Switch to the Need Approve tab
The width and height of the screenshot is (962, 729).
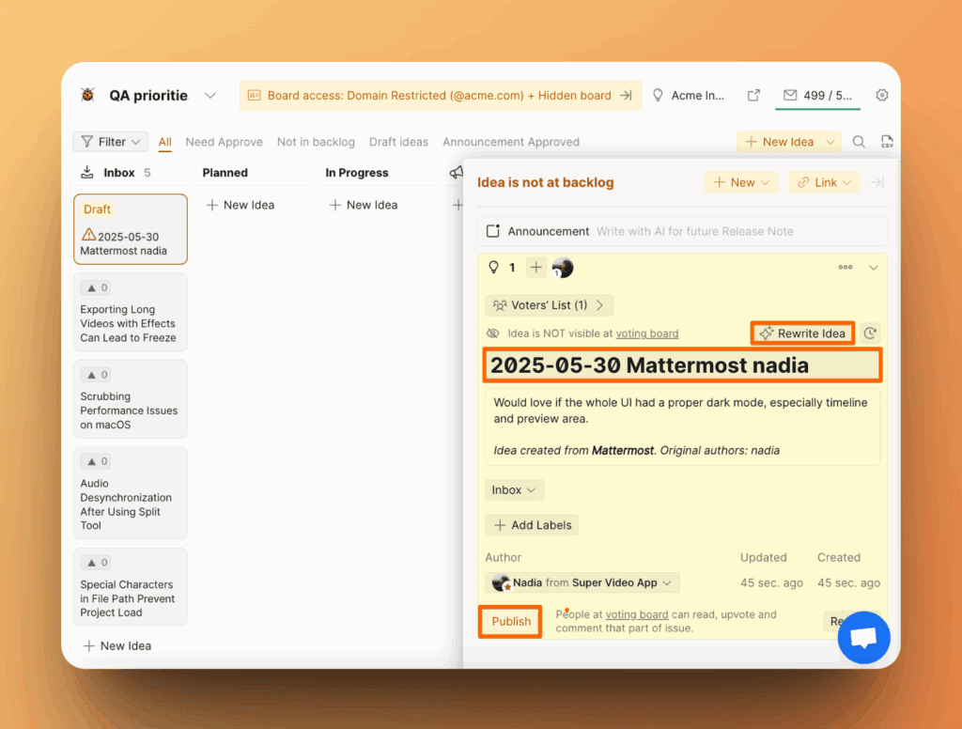[x=224, y=142]
